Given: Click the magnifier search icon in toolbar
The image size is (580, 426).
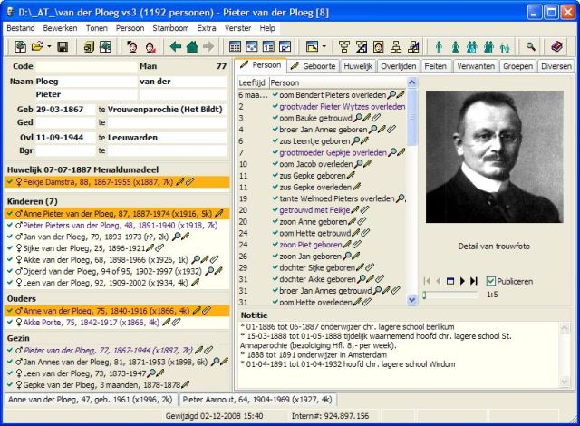Looking at the screenshot, I should coord(531,46).
